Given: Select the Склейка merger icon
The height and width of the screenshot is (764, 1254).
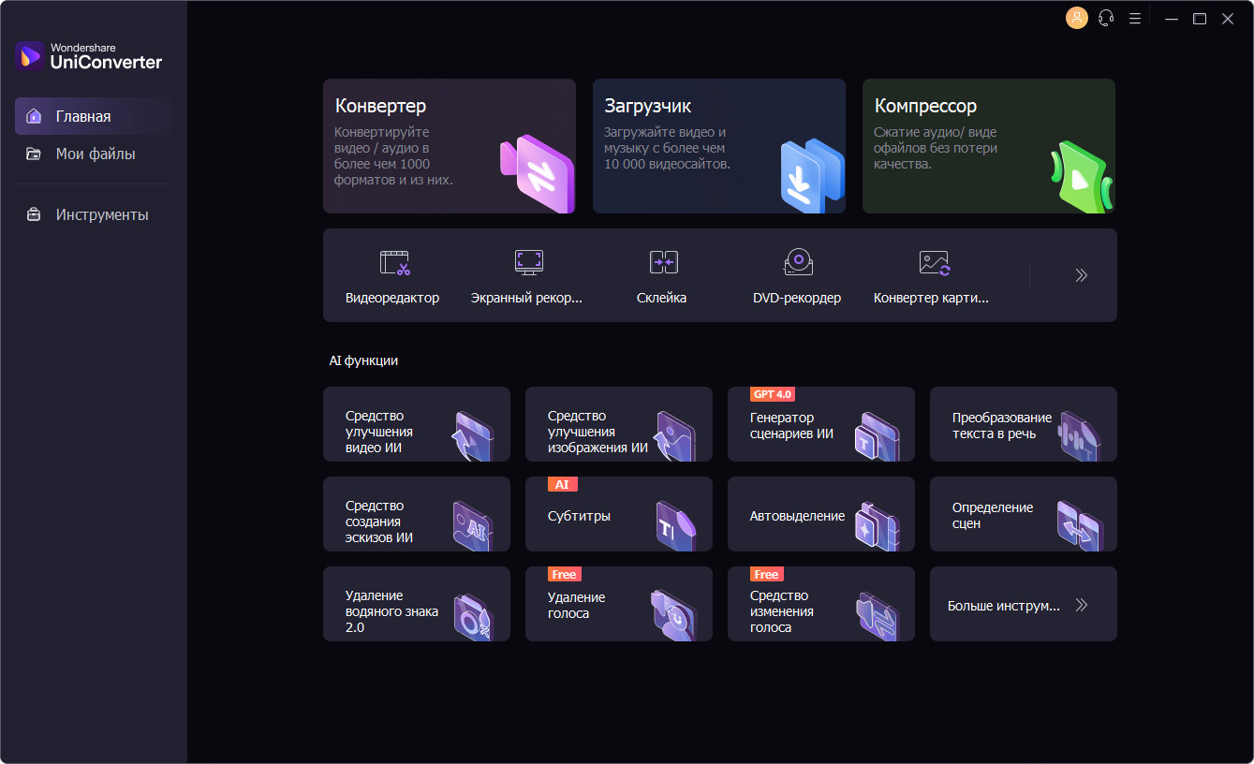Looking at the screenshot, I should pos(663,262).
